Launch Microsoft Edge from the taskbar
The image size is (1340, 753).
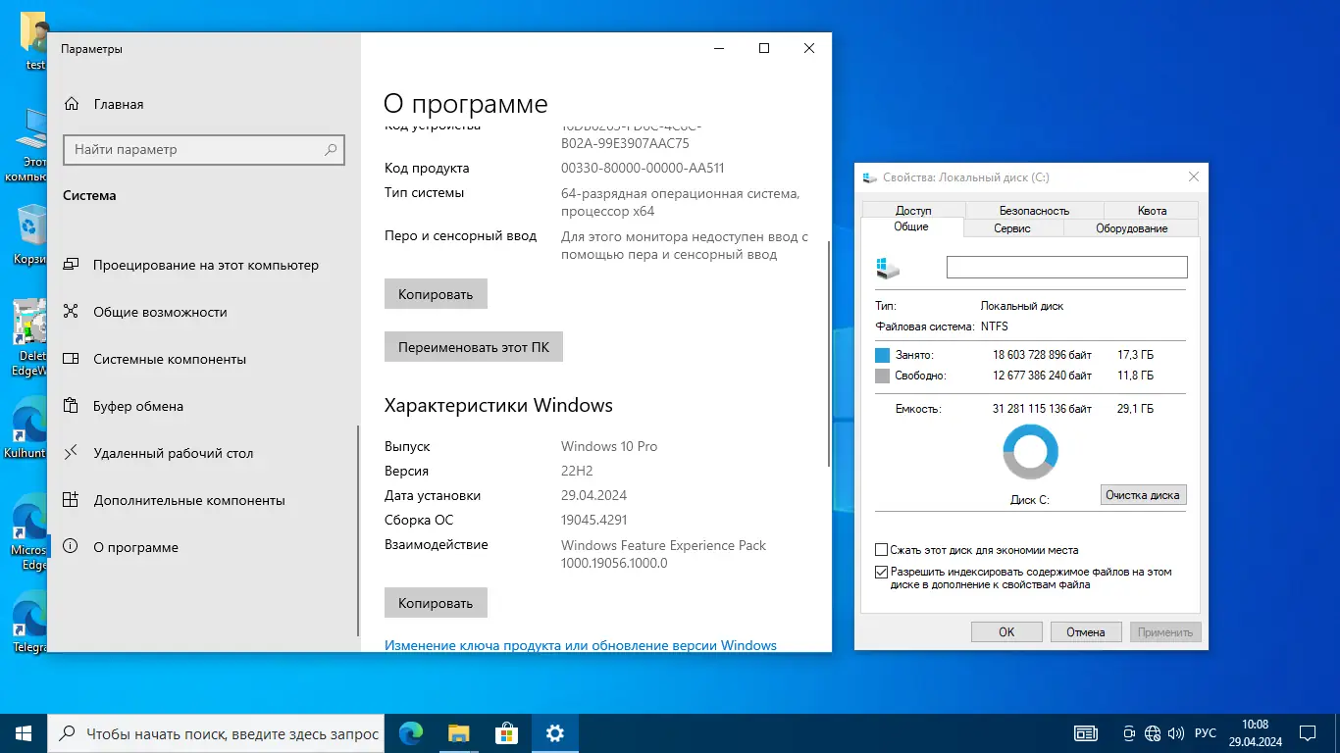(411, 732)
